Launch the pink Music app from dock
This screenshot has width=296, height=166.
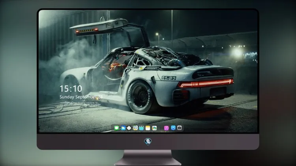pyautogui.click(x=166, y=128)
